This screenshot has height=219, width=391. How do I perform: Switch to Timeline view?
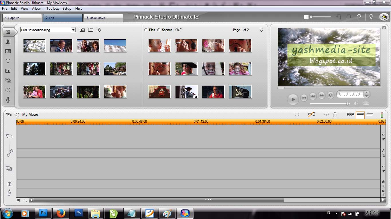click(x=360, y=115)
